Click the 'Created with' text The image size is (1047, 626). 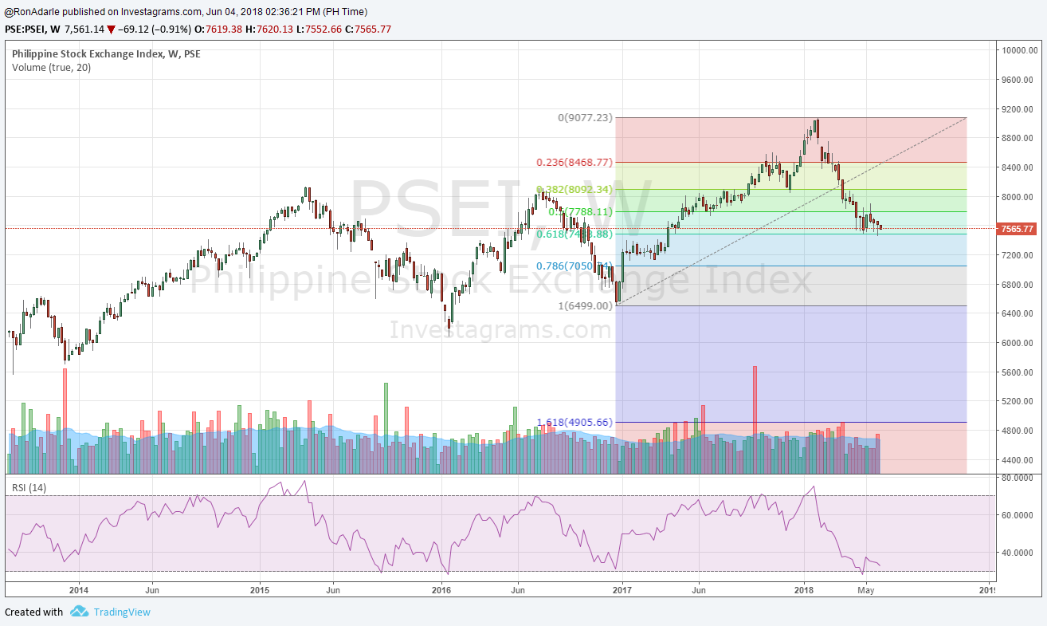click(33, 612)
